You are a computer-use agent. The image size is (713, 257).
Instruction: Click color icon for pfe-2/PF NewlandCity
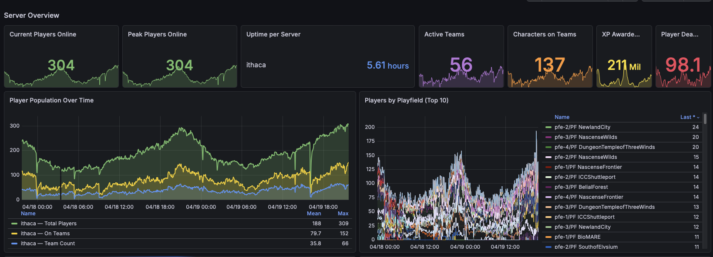click(x=548, y=127)
